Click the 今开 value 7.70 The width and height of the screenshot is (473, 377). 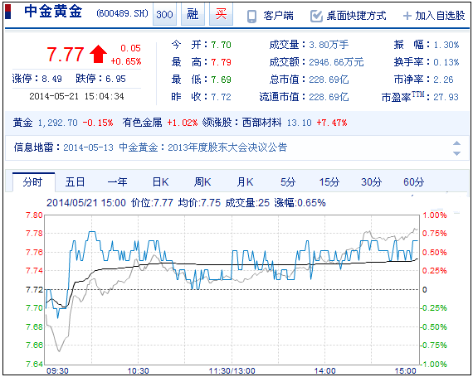pos(221,45)
